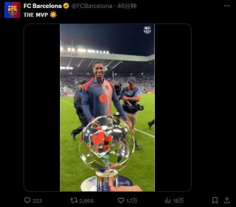This screenshot has width=236, height=207.
Task: Click the sun emoji in the caption
Action: pyautogui.click(x=53, y=15)
